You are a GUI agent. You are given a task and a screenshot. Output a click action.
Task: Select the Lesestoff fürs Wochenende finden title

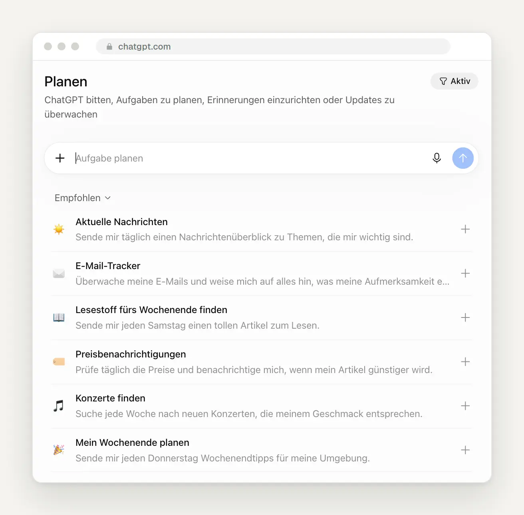coord(151,310)
